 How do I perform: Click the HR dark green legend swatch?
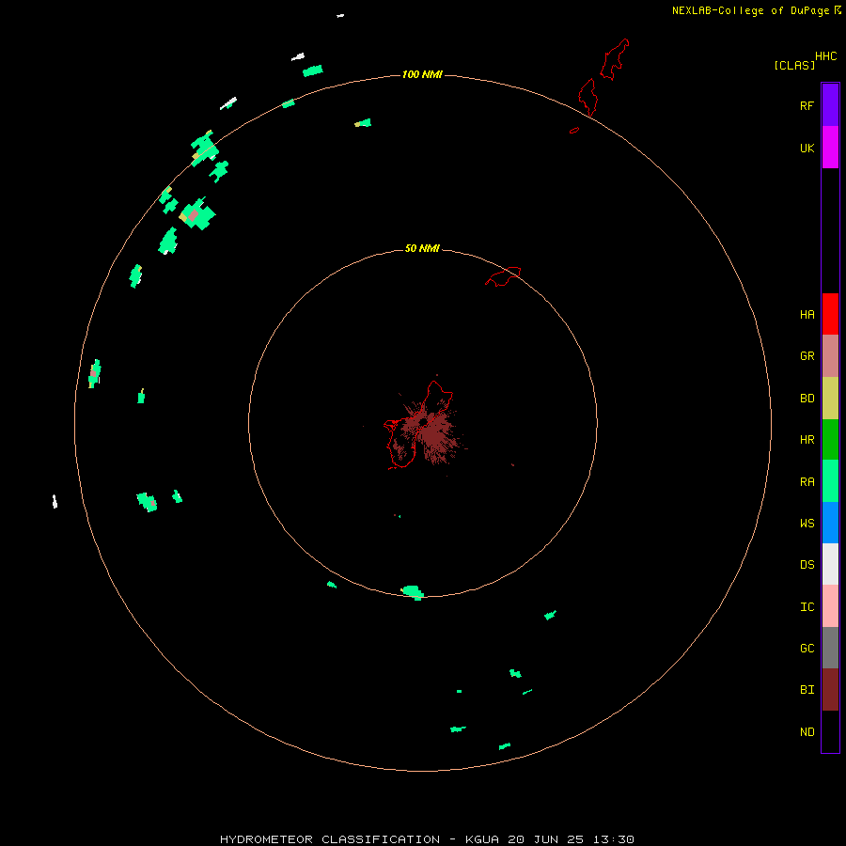(830, 440)
